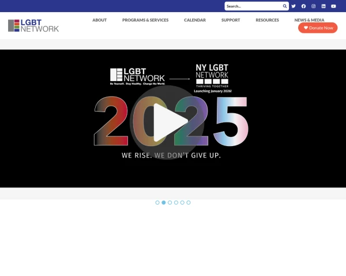Expand the Programs & Services menu
Image resolution: width=346 pixels, height=276 pixels.
pos(145,20)
